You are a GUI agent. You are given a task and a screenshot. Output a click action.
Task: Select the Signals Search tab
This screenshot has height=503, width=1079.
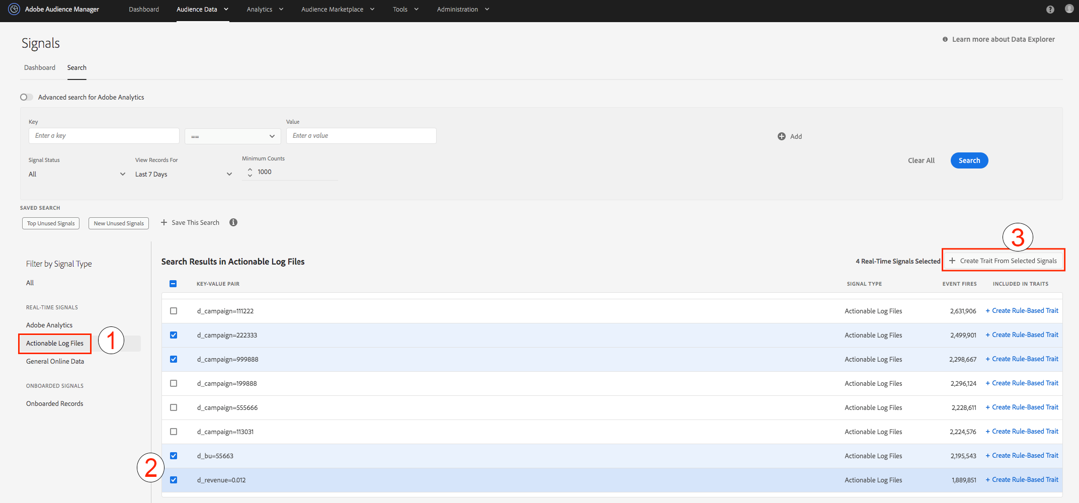point(77,68)
